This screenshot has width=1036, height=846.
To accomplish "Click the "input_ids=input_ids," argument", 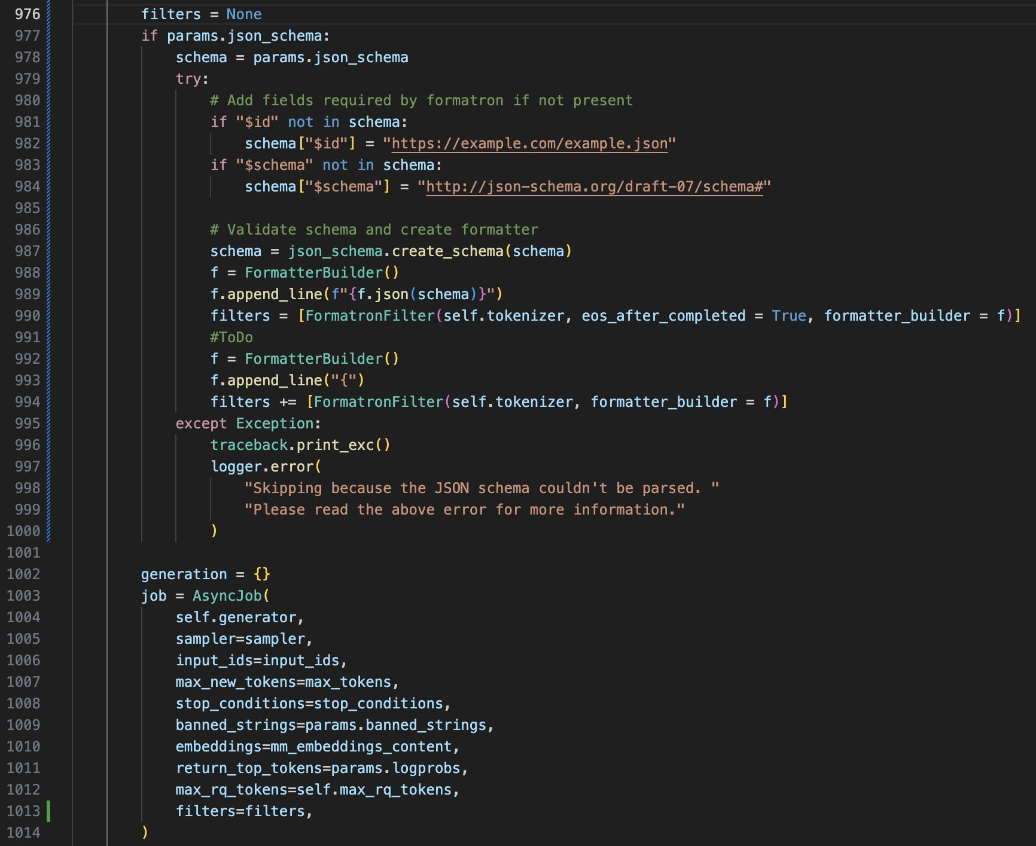I will coord(261,661).
